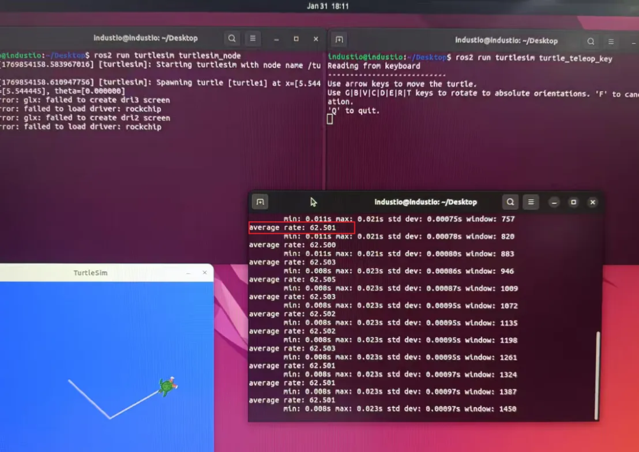Open the clock showing Jan 31 18:11
The width and height of the screenshot is (639, 452).
coord(328,6)
